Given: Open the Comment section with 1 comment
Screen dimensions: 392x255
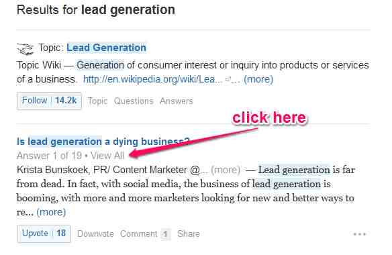Looking at the screenshot, I should (145, 234).
